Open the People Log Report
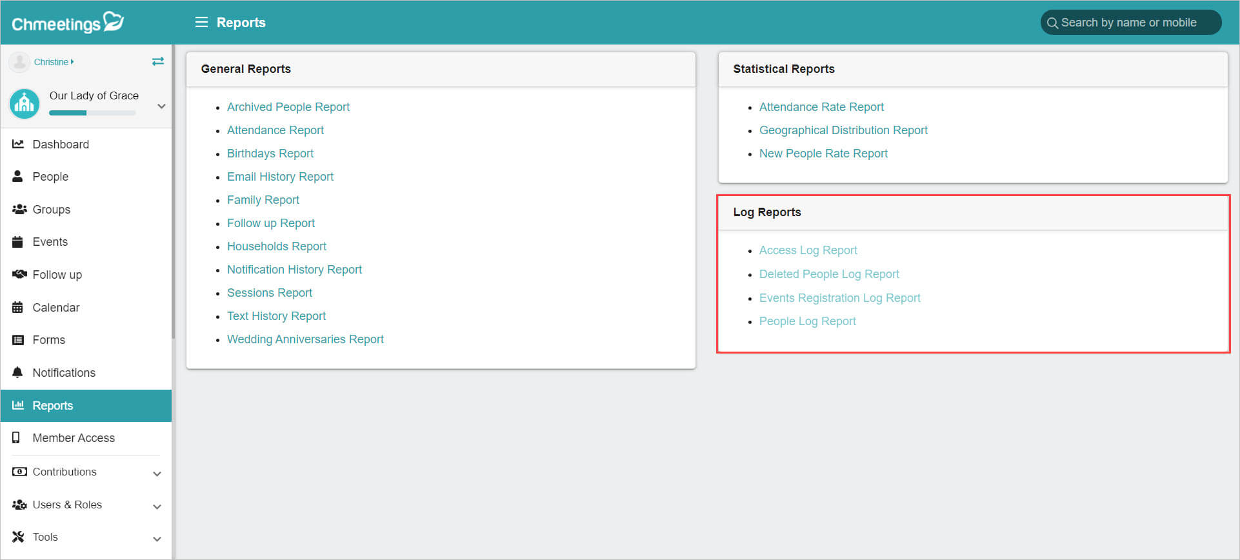Image resolution: width=1240 pixels, height=560 pixels. (807, 321)
